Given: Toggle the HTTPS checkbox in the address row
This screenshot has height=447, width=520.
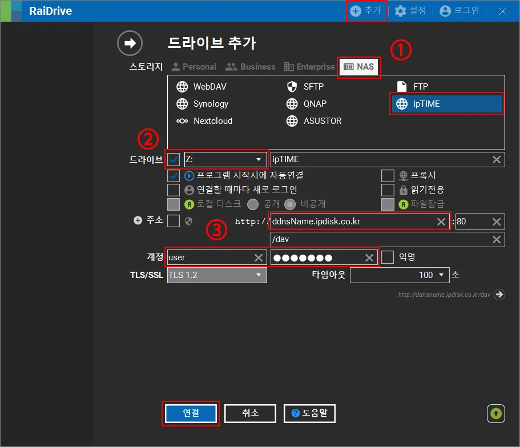Looking at the screenshot, I should tap(174, 221).
